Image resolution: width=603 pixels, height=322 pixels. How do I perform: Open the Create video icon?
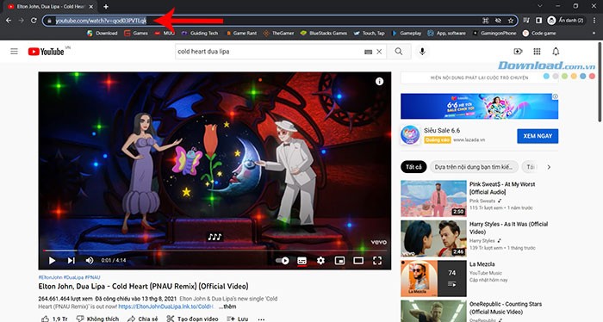click(x=518, y=52)
